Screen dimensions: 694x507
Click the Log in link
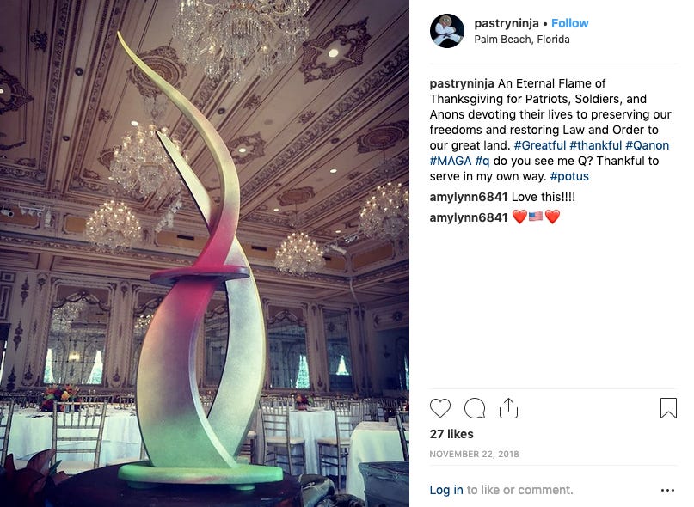click(x=446, y=490)
